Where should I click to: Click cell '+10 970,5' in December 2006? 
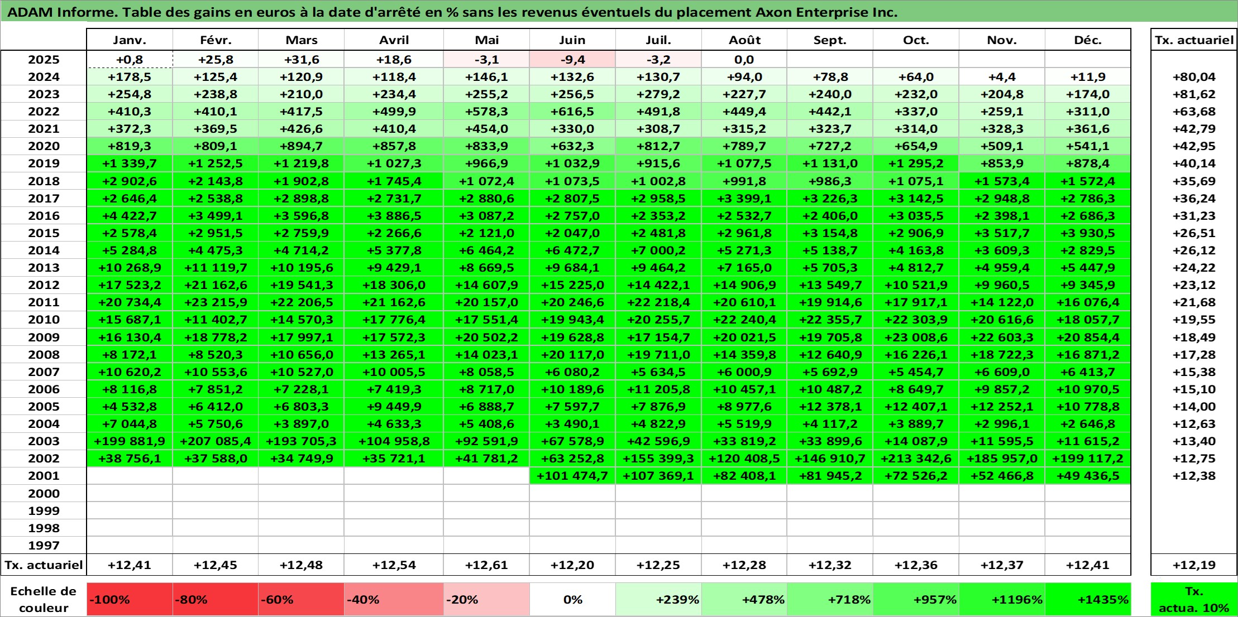[1088, 389]
